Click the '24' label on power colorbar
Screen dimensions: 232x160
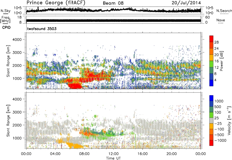coord(216,49)
